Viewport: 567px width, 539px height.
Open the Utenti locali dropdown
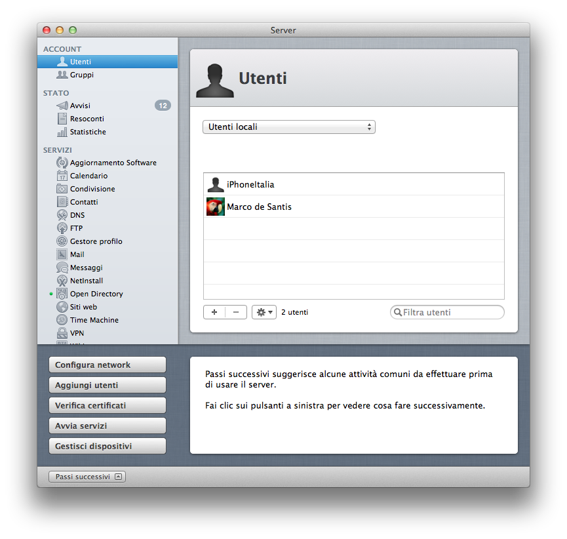point(289,127)
